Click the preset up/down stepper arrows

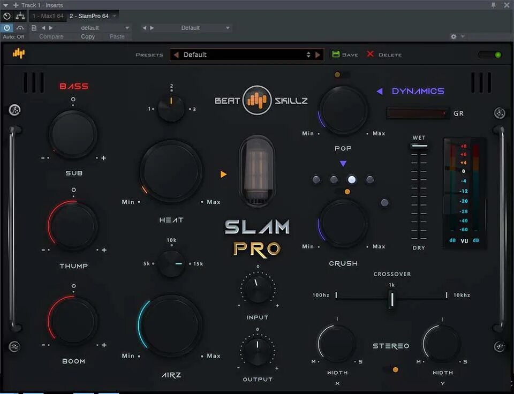(308, 55)
